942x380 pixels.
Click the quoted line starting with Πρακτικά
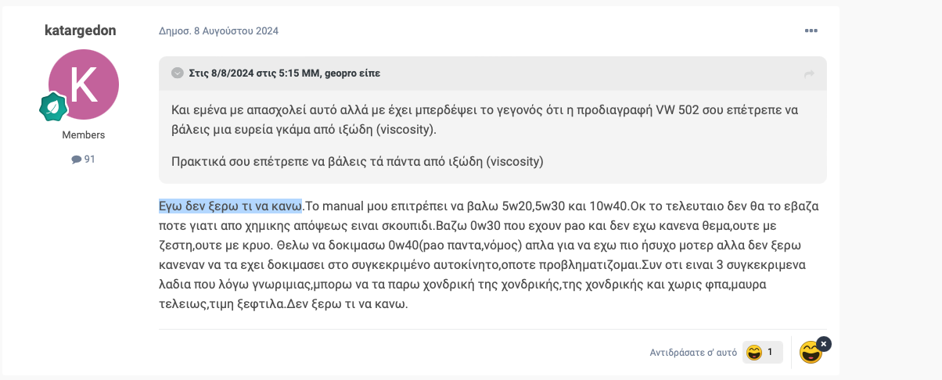coord(357,162)
